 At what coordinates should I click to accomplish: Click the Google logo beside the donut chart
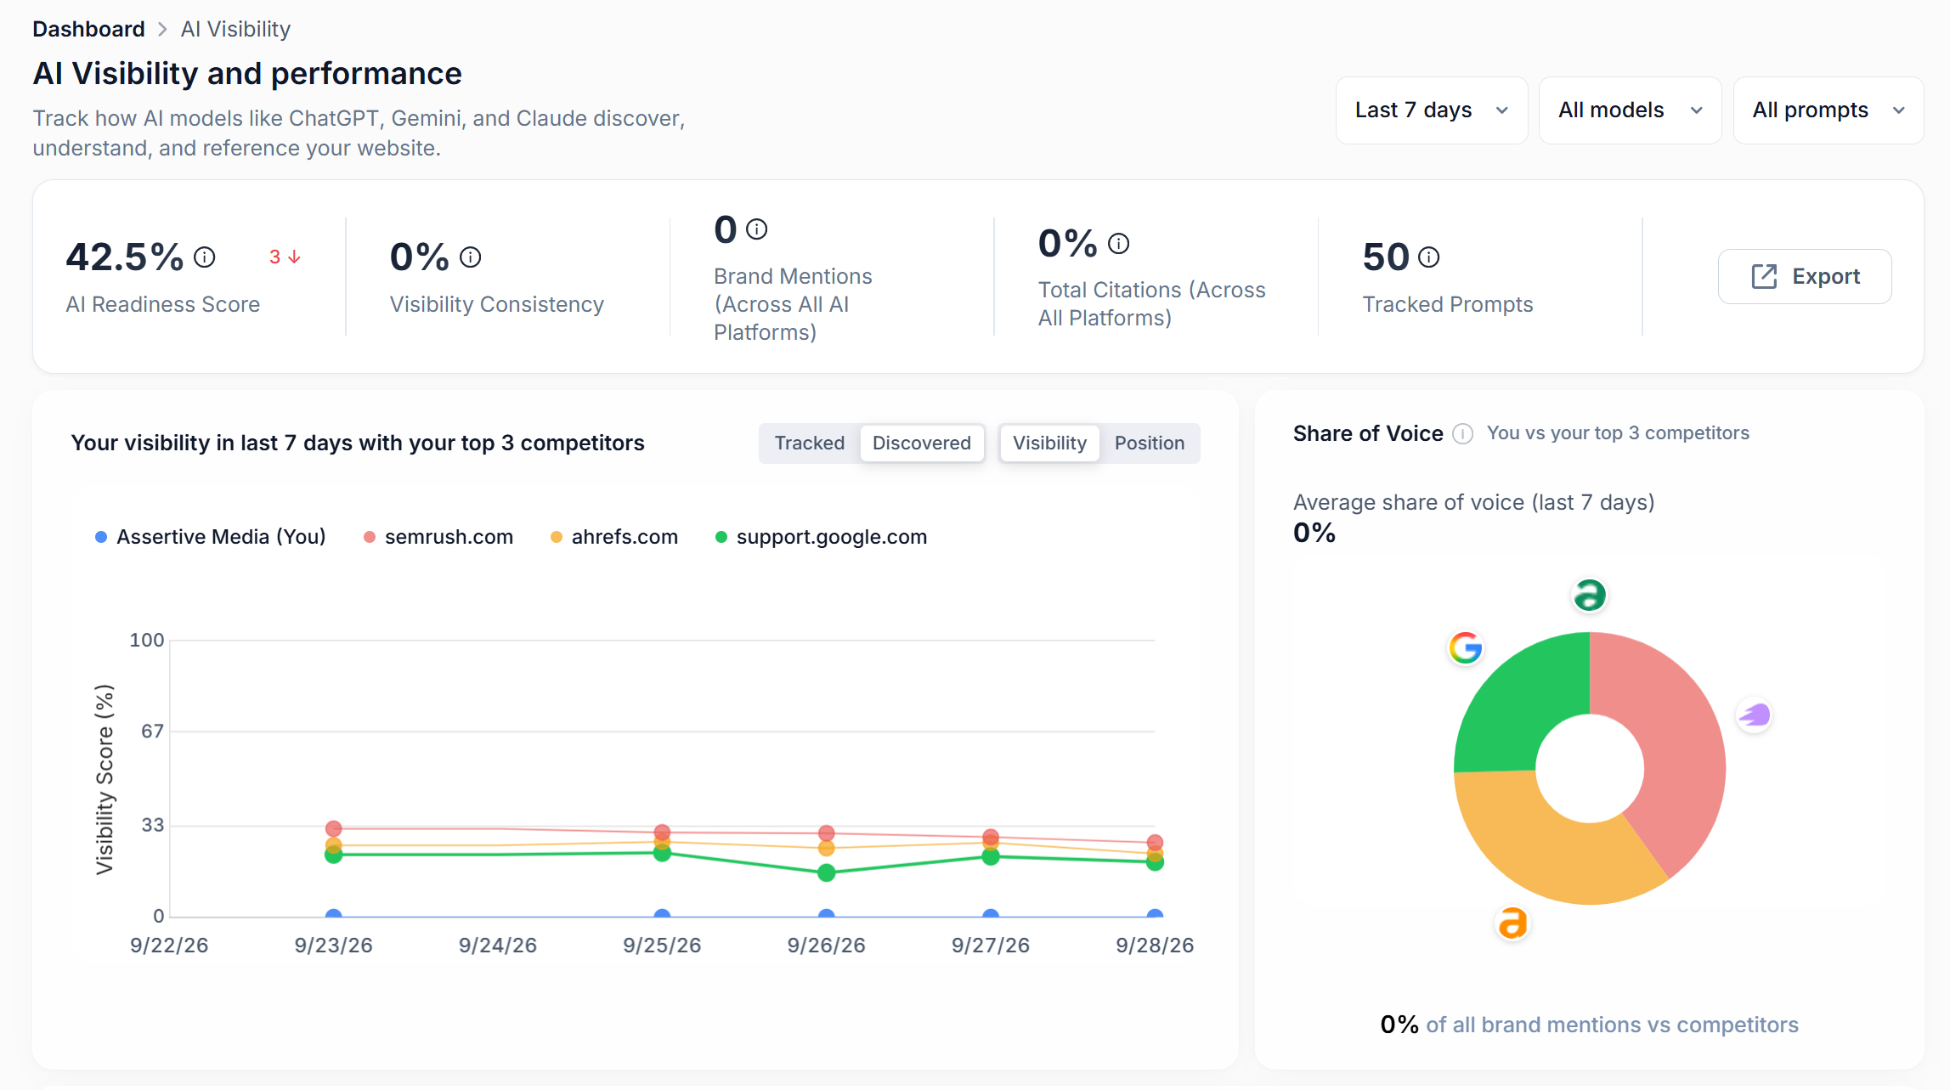coord(1466,648)
